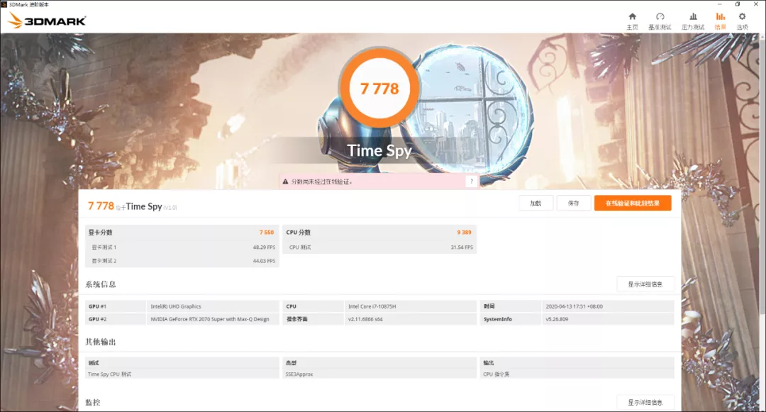Click the 加载 load button

pos(535,203)
